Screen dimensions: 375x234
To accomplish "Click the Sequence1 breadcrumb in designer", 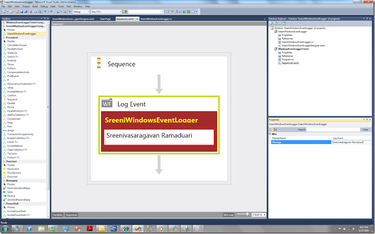I will [x=57, y=24].
